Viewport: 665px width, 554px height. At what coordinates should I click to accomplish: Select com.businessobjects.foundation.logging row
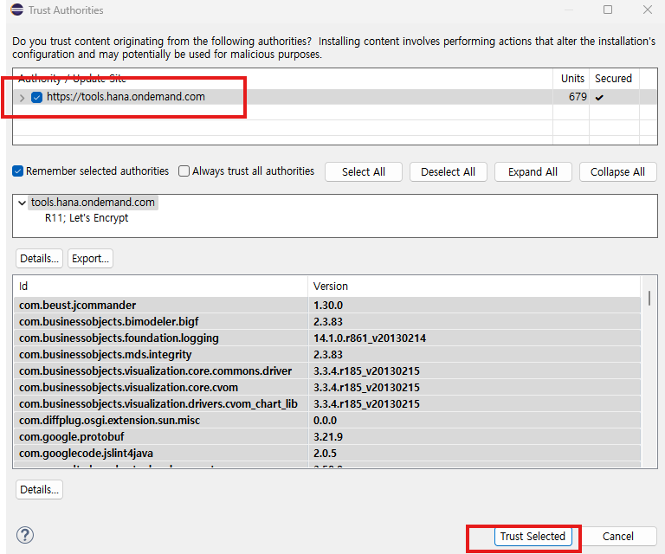click(x=327, y=338)
